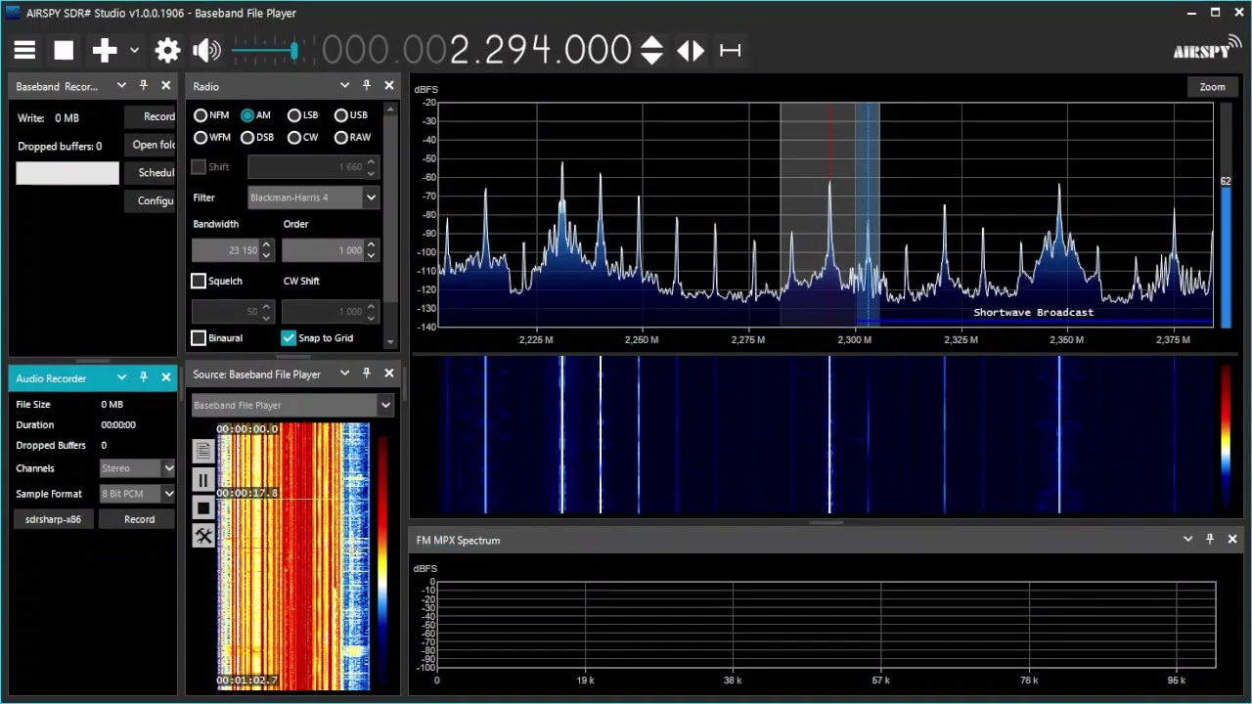1252x704 pixels.
Task: Select the USB mode
Action: [x=350, y=115]
